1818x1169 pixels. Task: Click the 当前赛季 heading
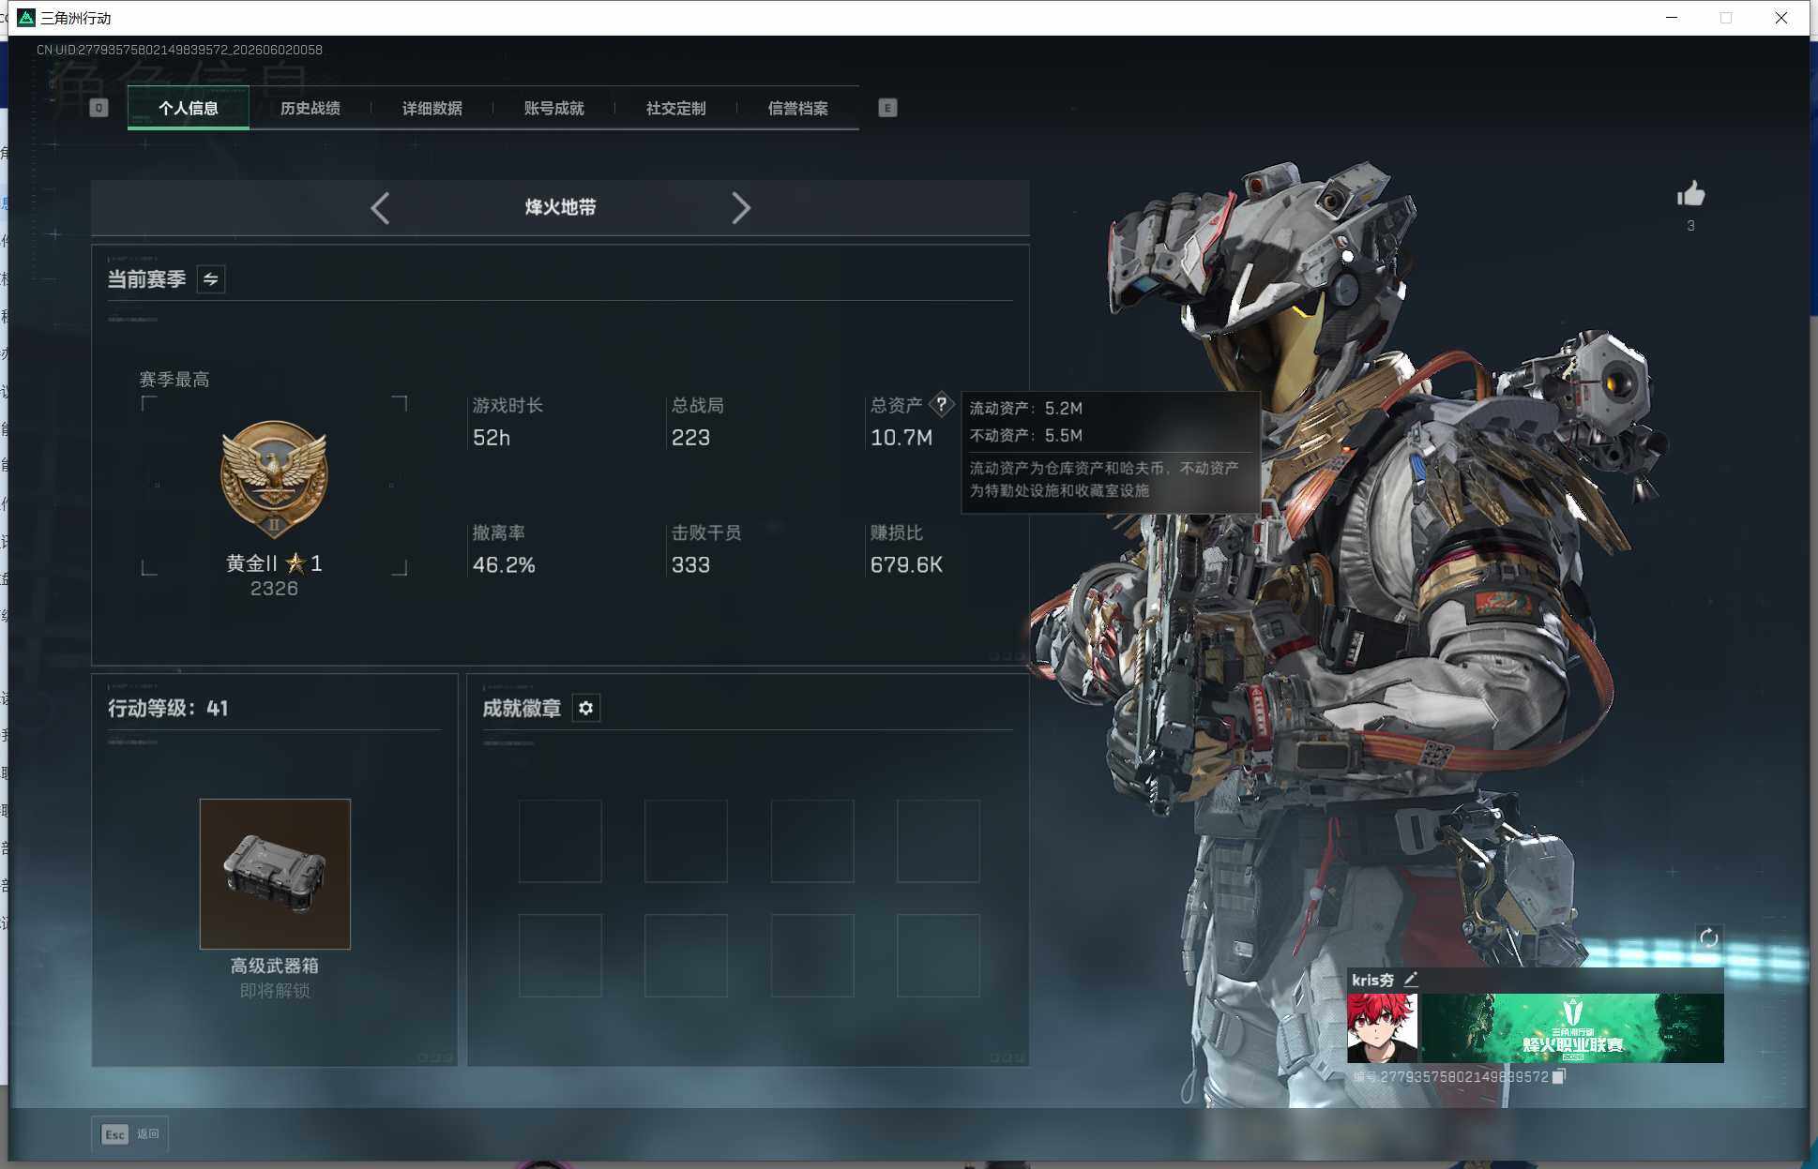pyautogui.click(x=146, y=279)
